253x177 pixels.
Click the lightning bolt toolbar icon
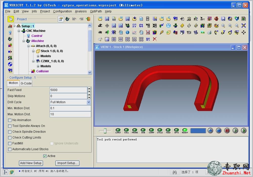coord(161,32)
